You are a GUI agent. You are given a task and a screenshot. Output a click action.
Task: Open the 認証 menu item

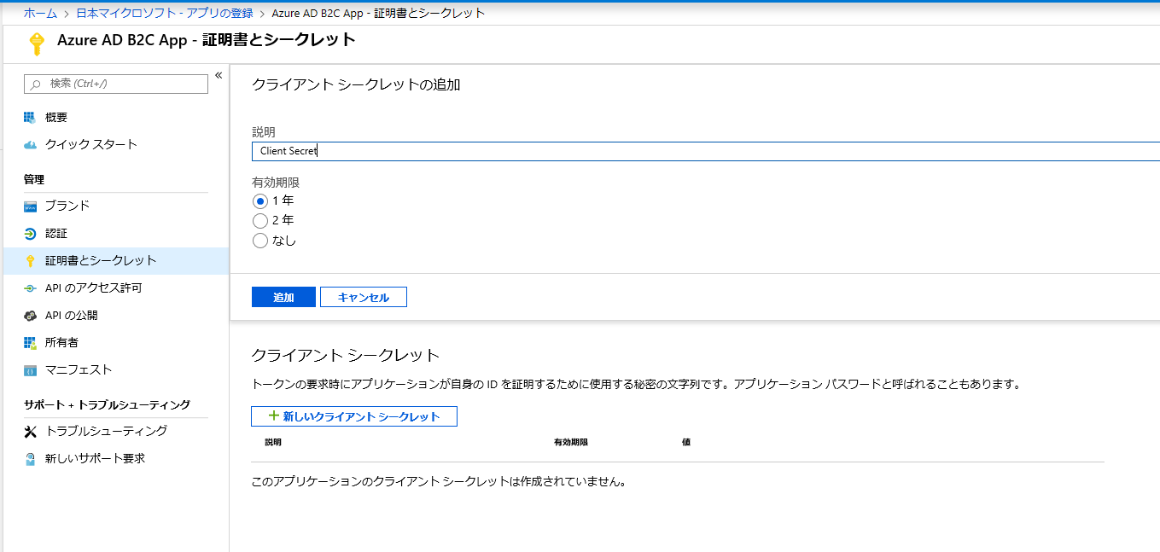click(116, 233)
